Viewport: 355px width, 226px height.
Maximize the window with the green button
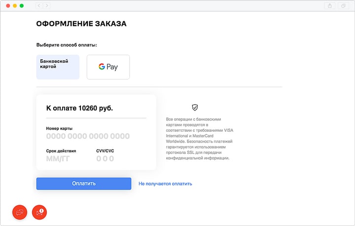pos(22,5)
